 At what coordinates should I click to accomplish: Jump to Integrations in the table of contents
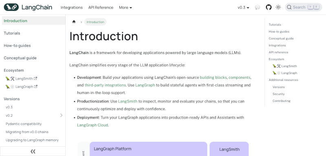coord(277,45)
